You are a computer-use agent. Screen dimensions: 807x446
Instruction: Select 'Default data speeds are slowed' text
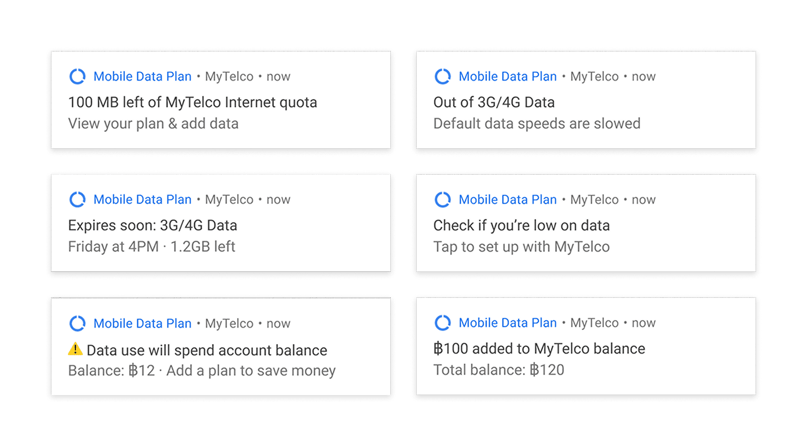point(537,124)
